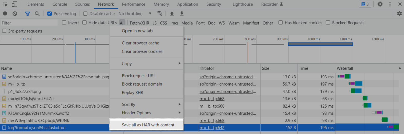
Task: Check the 3rd-party requests checkbox
Action: 4,31
